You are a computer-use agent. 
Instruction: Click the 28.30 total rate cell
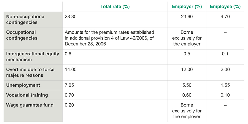71,17
